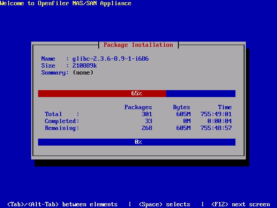Click the Name label
Image resolution: width=277 pixels, height=208 pixels.
(48, 59)
